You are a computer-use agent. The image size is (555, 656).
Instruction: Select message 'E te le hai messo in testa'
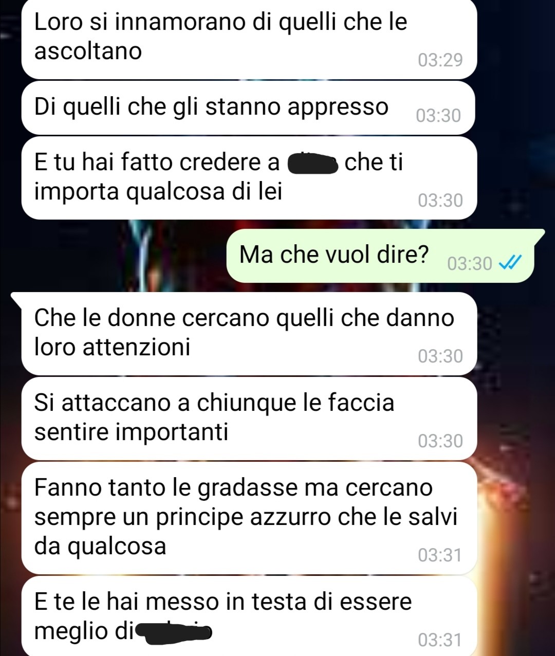coord(249,616)
